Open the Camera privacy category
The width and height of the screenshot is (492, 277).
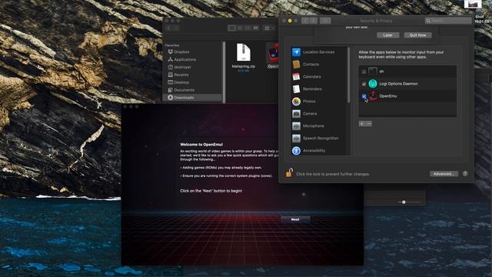[x=320, y=114]
